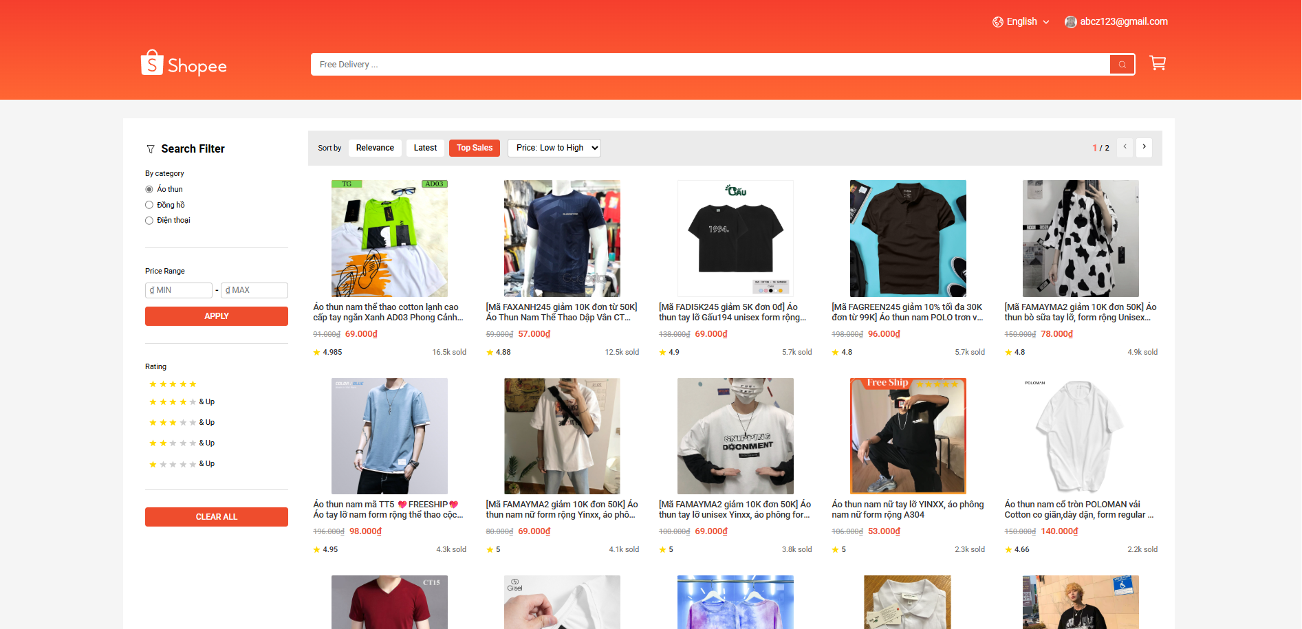Filter by two stars & Up
This screenshot has width=1302, height=629.
pyautogui.click(x=182, y=443)
